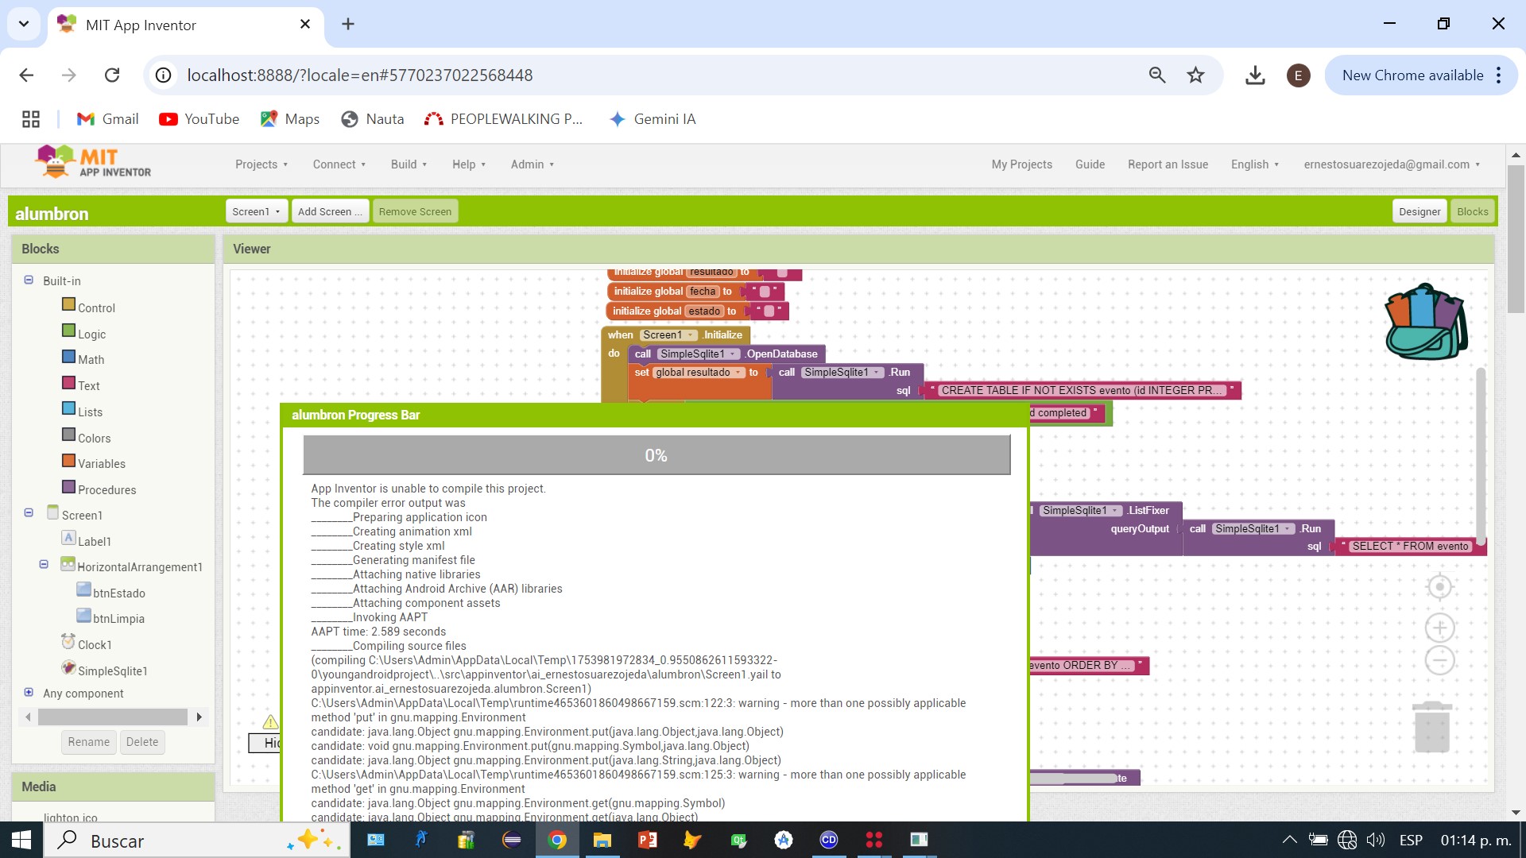
Task: Open File Explorer from the taskbar
Action: point(602,840)
